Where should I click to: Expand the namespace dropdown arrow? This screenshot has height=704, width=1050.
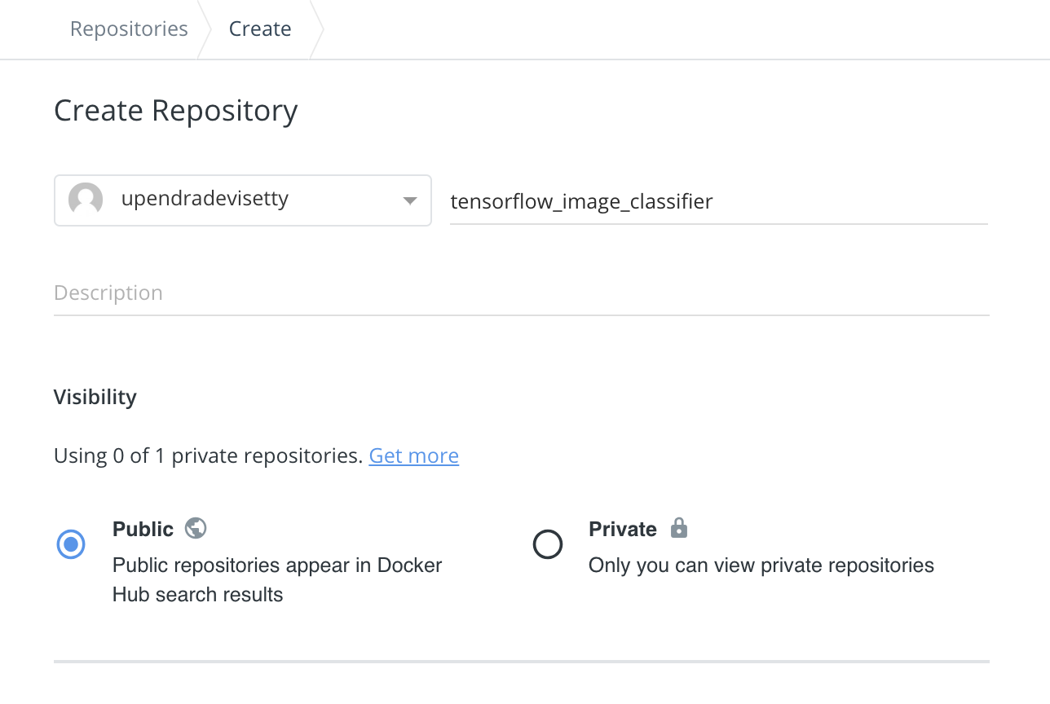[410, 200]
